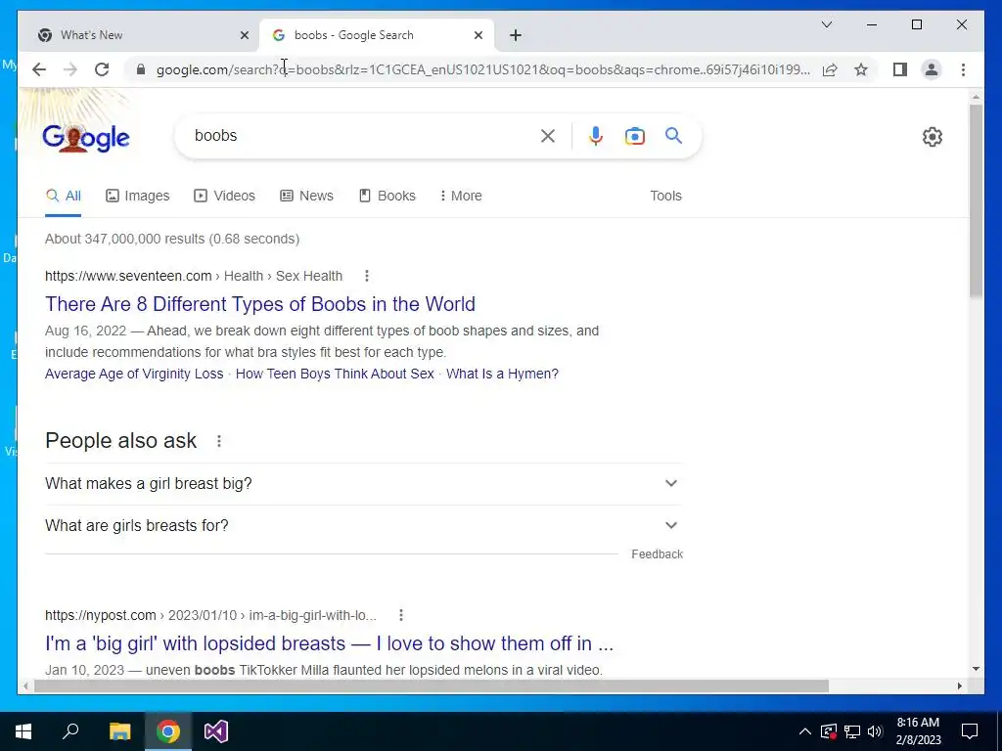1002x751 pixels.
Task: Open the Chrome three-dot menu
Action: click(x=963, y=69)
